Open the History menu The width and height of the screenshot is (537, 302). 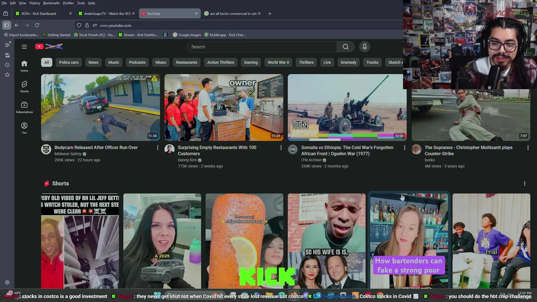pos(35,3)
